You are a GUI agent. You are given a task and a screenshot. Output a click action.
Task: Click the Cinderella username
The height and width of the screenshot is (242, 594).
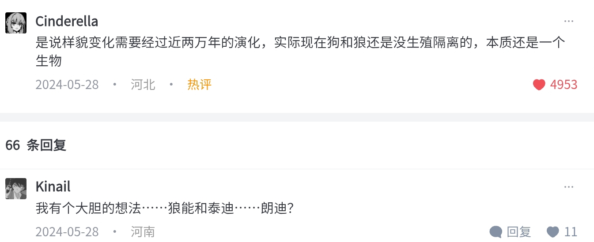pos(67,21)
